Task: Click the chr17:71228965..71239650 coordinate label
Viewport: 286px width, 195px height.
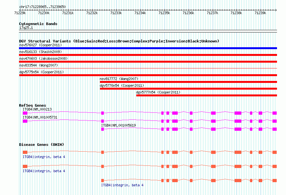Action: [42, 7]
